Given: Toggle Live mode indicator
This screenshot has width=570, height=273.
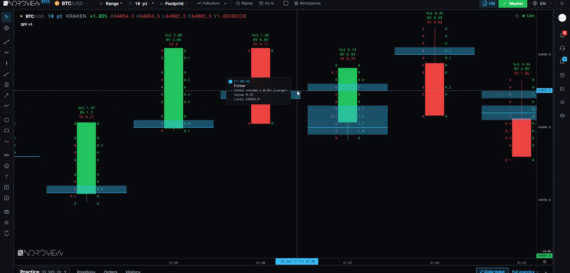Looking at the screenshot, I should 528,16.
